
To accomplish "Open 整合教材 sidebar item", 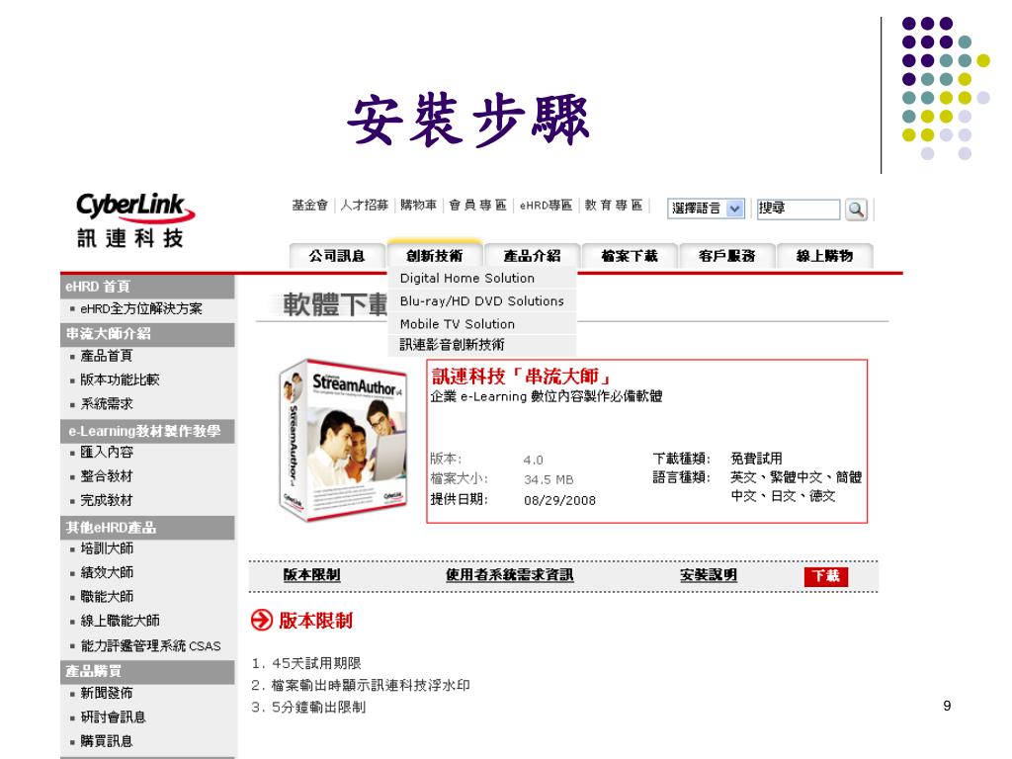I will pos(107,476).
